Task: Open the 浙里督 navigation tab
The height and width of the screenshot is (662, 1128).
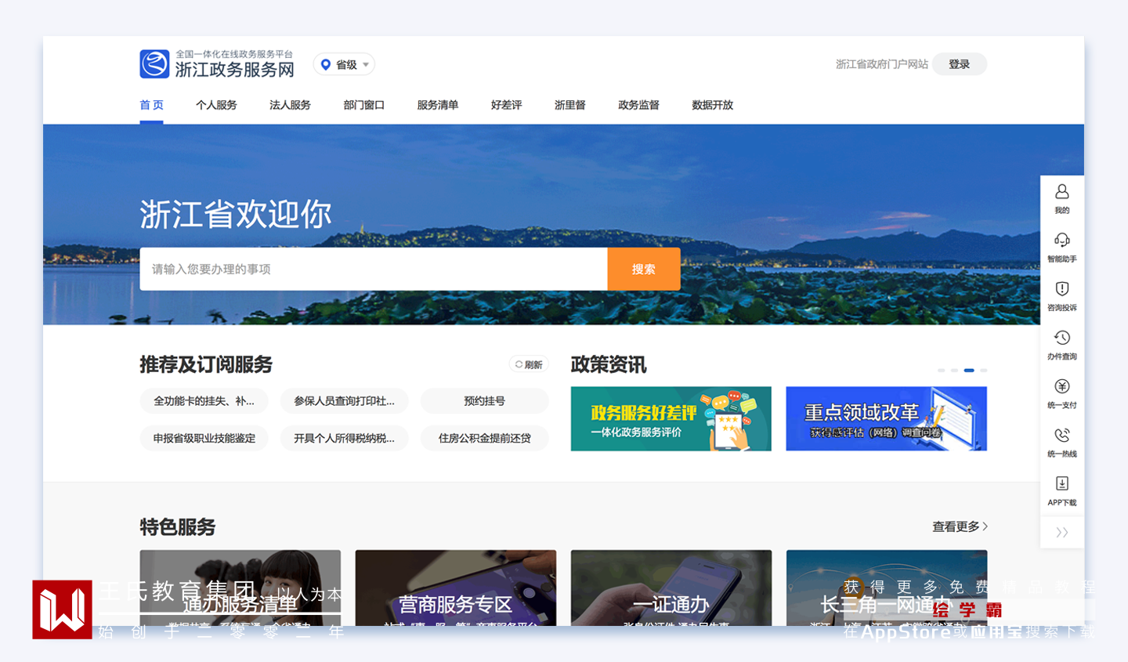Action: tap(569, 105)
